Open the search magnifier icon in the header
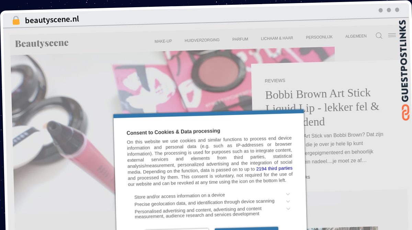 tap(379, 36)
